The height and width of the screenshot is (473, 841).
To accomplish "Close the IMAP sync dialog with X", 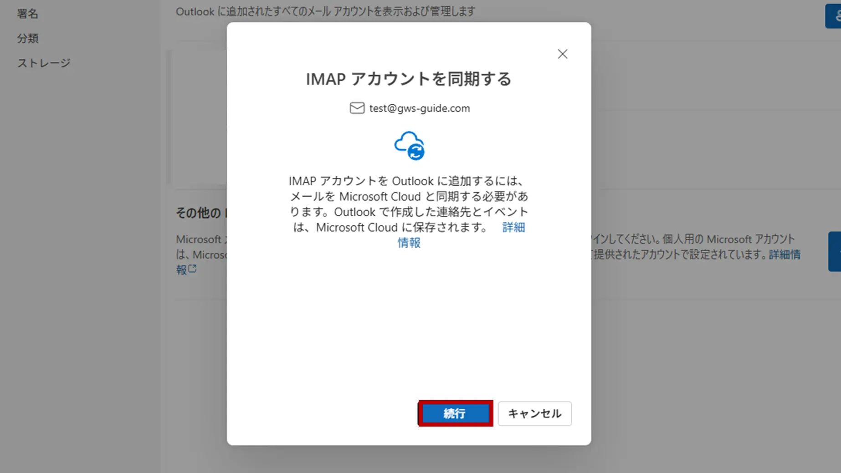I will (562, 54).
